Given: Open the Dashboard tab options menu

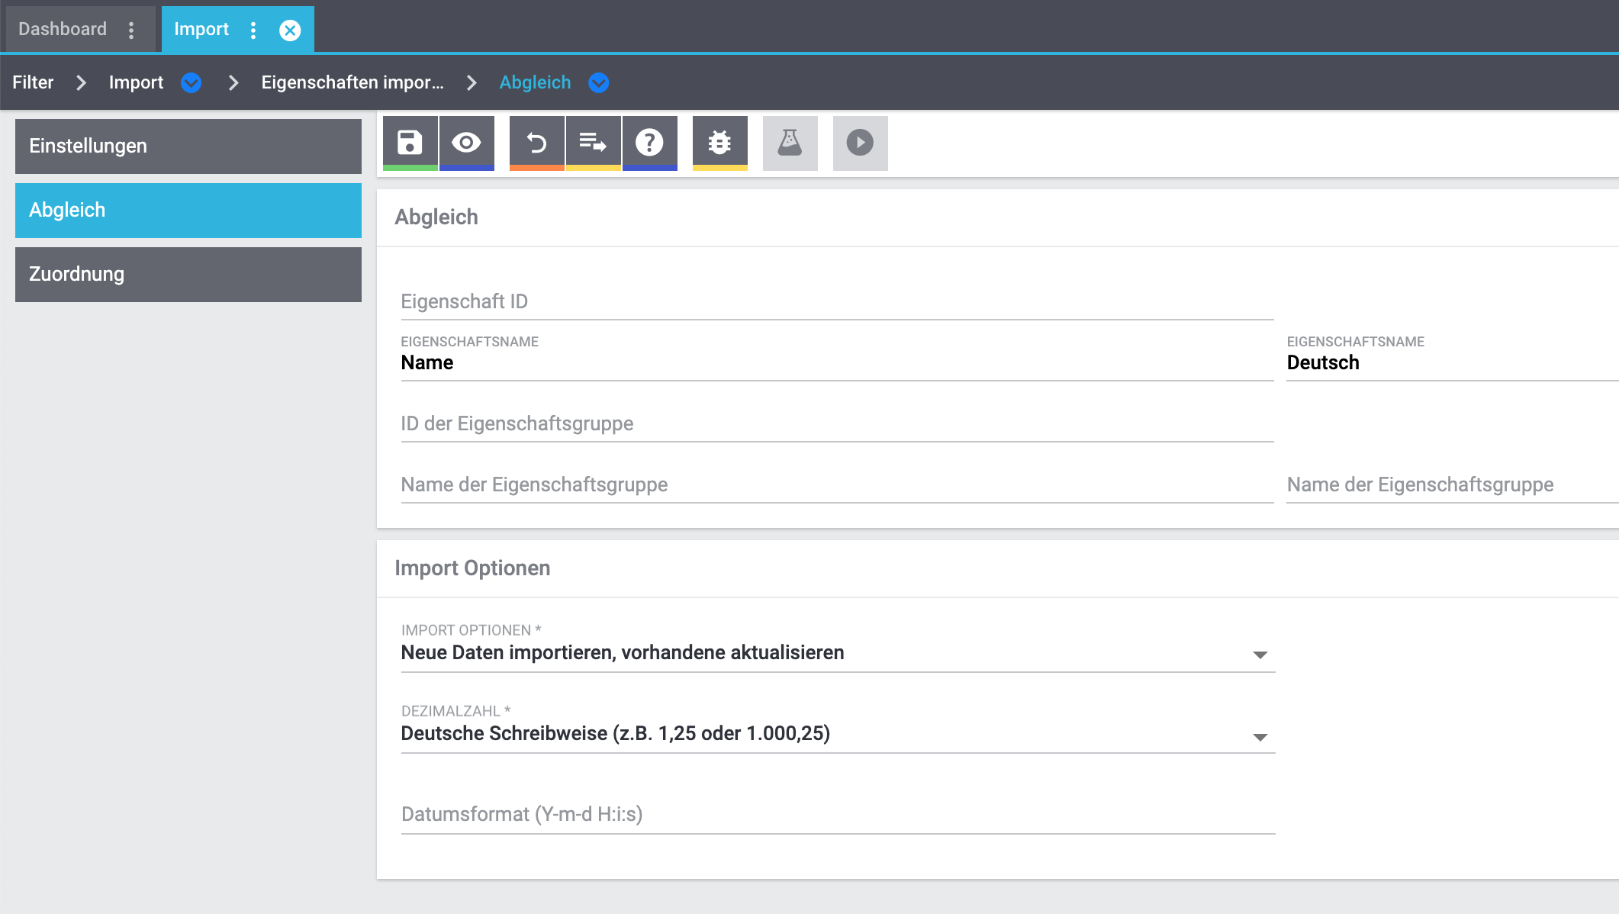Looking at the screenshot, I should pyautogui.click(x=131, y=30).
